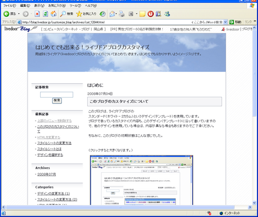Click the red circular U toolbar icon
258x217 pixels.
pos(151,14)
